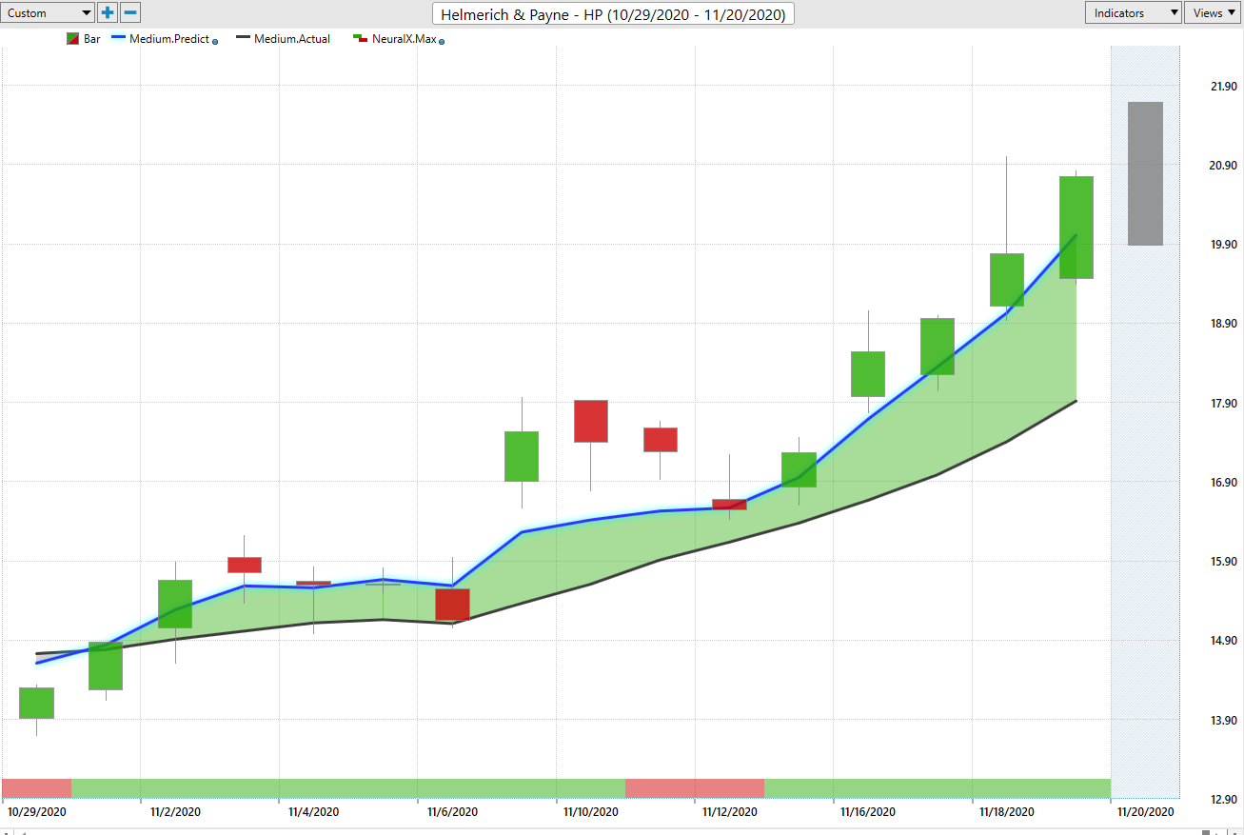Viewport: 1244px width, 835px height.
Task: Select the Medium.Actual legend entry
Action: pos(283,39)
